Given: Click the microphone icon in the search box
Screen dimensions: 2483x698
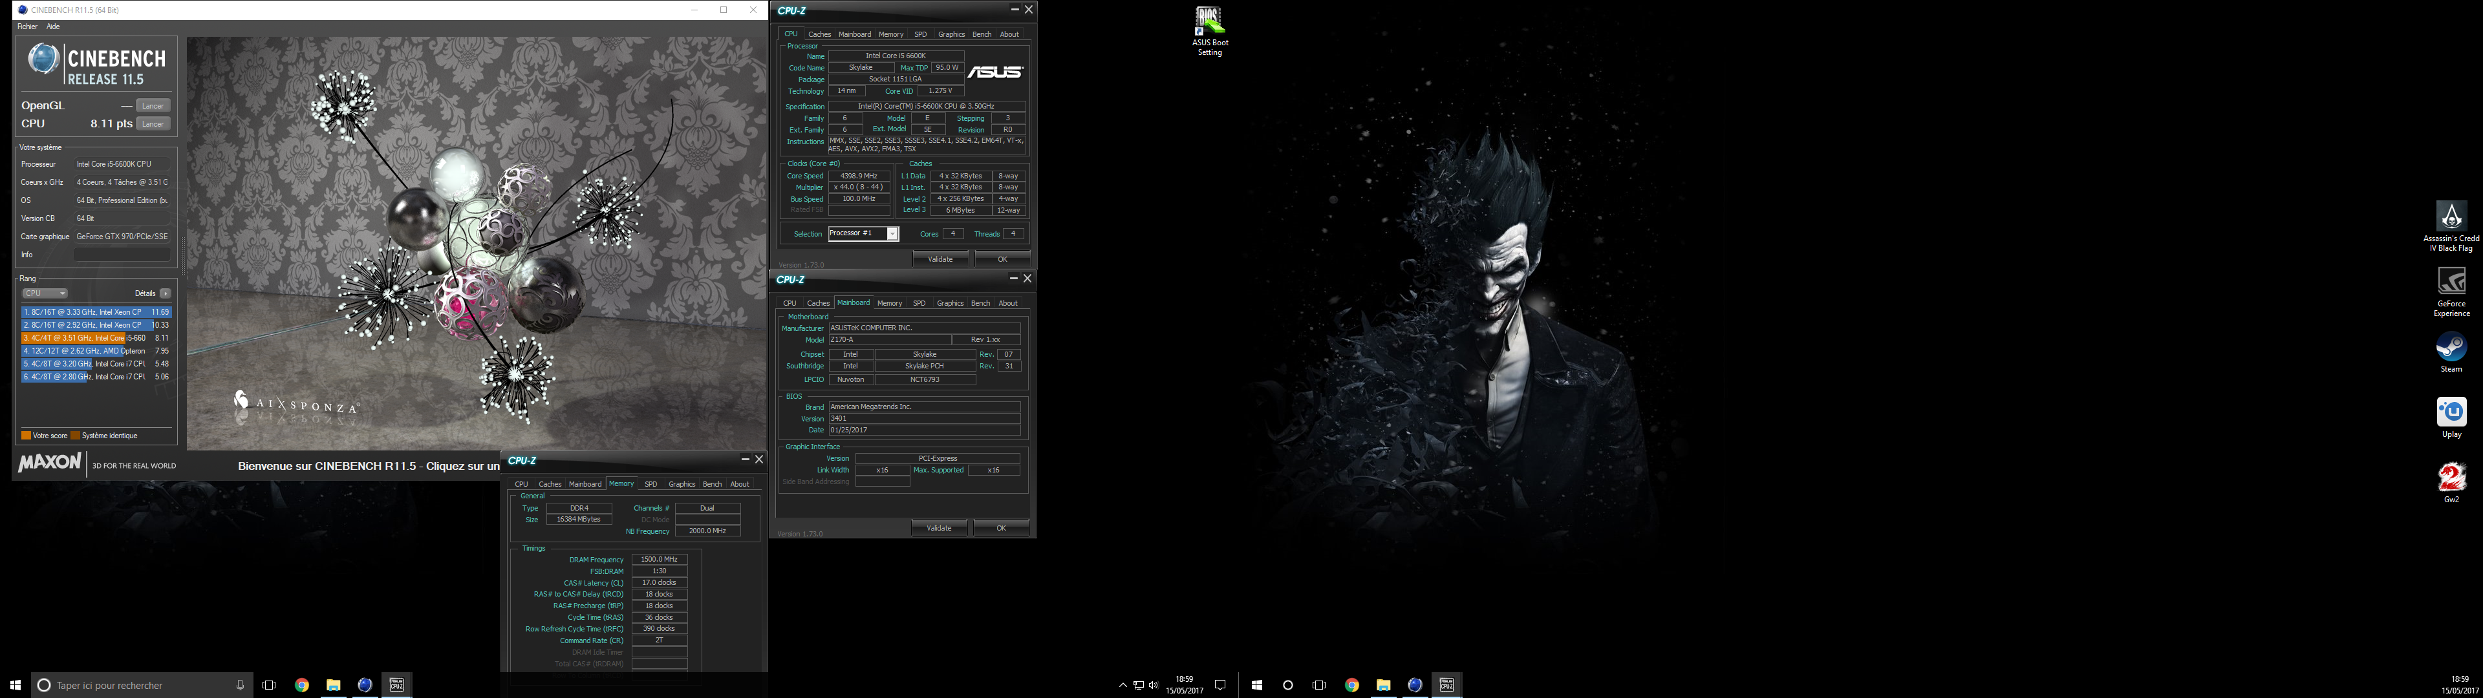Looking at the screenshot, I should point(240,686).
